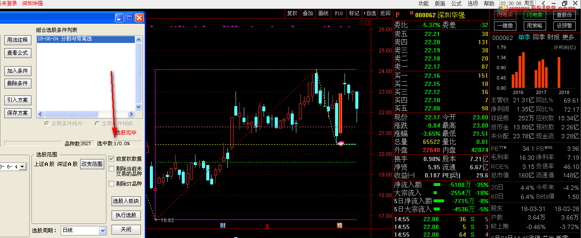Click the 2018 profit bar in the finance chart

pos(559,72)
